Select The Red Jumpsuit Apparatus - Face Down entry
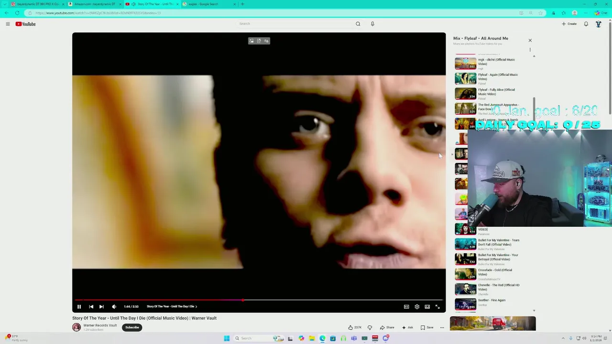The height and width of the screenshot is (344, 612). point(492,108)
